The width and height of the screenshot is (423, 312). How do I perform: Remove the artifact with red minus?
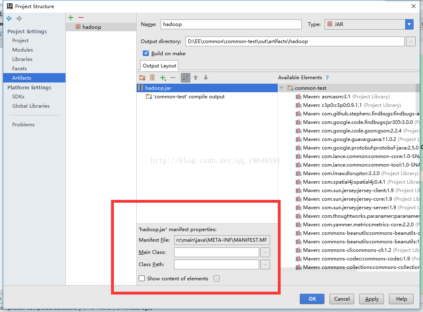(x=81, y=17)
